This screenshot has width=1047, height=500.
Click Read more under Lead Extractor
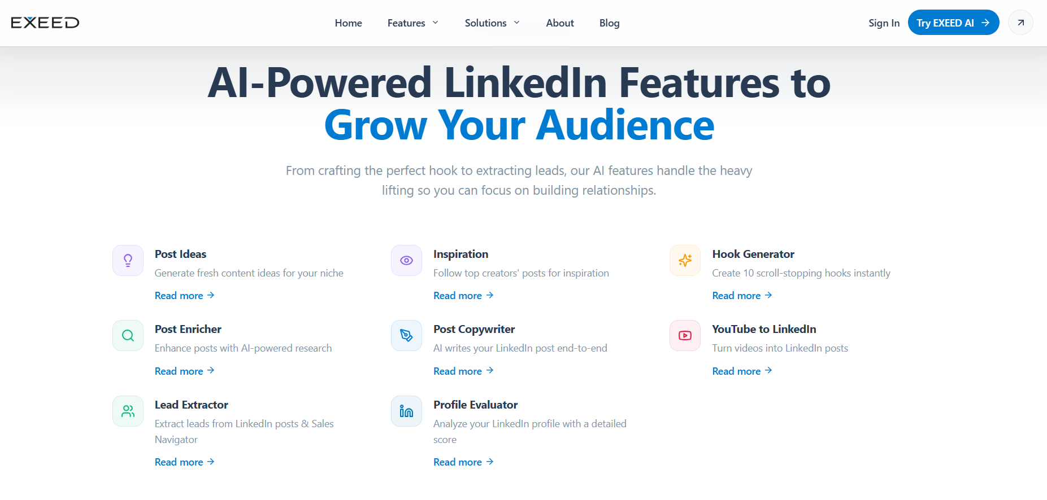tap(184, 462)
